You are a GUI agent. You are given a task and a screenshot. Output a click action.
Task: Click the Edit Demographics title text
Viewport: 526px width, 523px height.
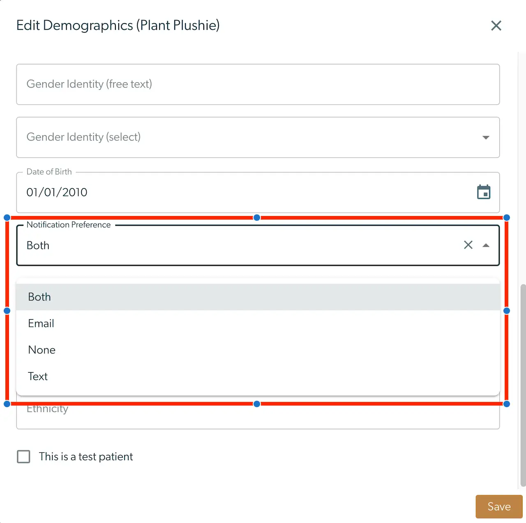click(118, 25)
